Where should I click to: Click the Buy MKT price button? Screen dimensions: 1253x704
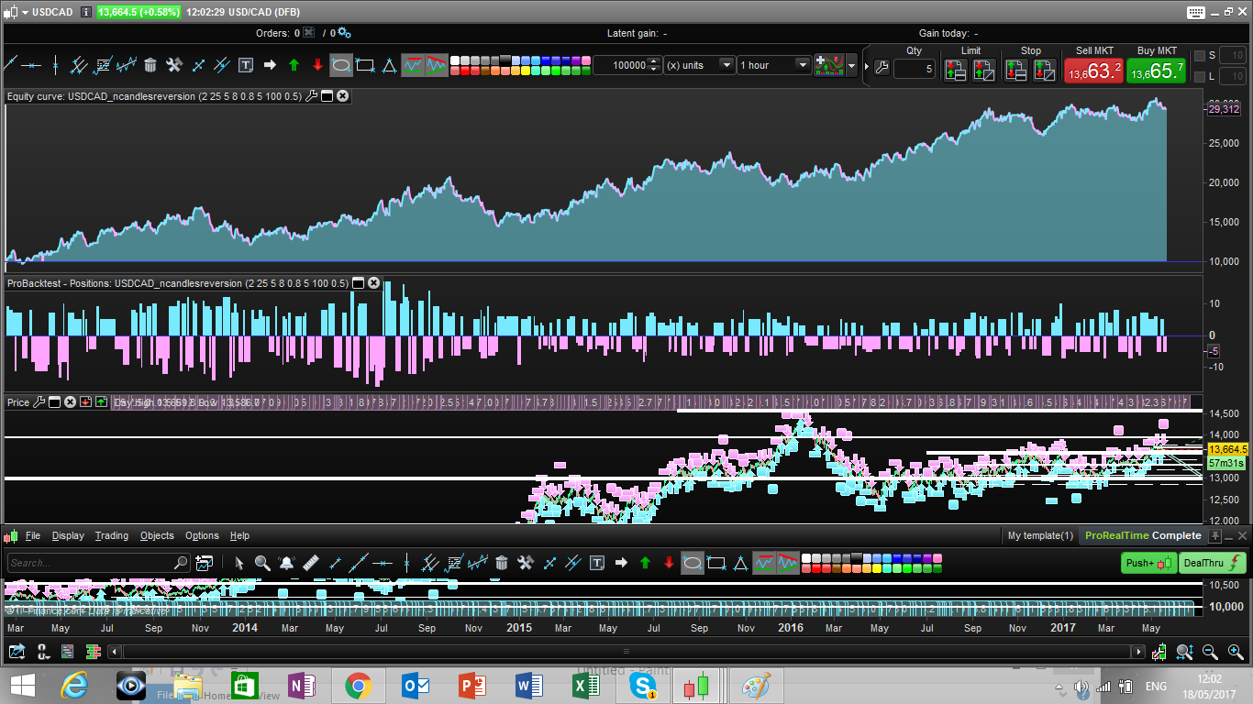[x=1156, y=71]
